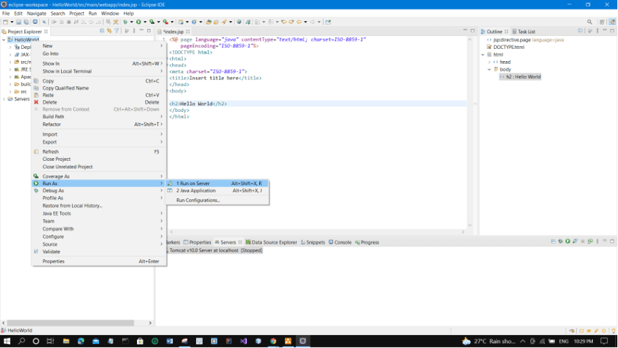
Task: Click the search magnifier icon in the toolbar
Action: point(590,22)
